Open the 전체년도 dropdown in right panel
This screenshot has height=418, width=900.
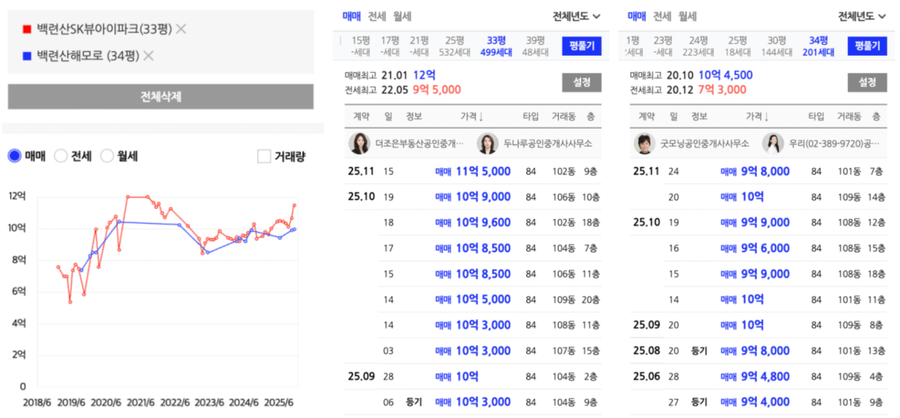tap(862, 16)
